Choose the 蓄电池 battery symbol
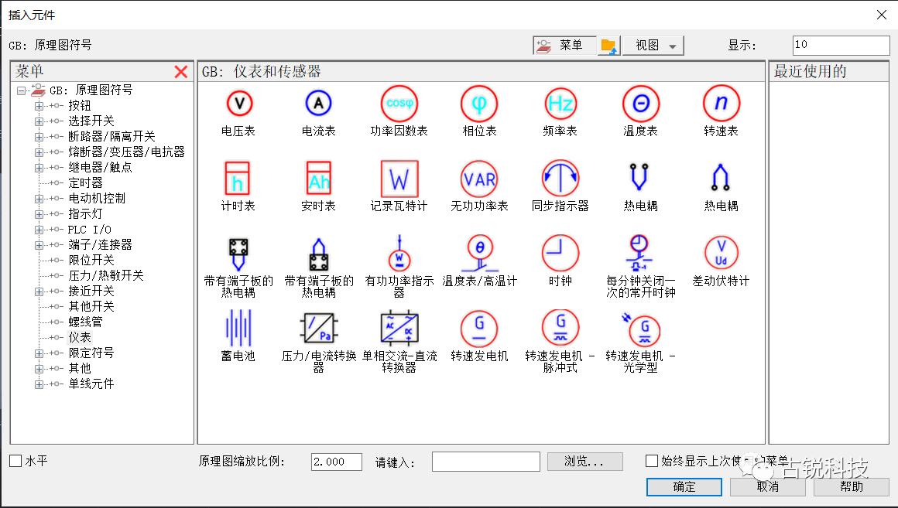The image size is (898, 508). (238, 328)
